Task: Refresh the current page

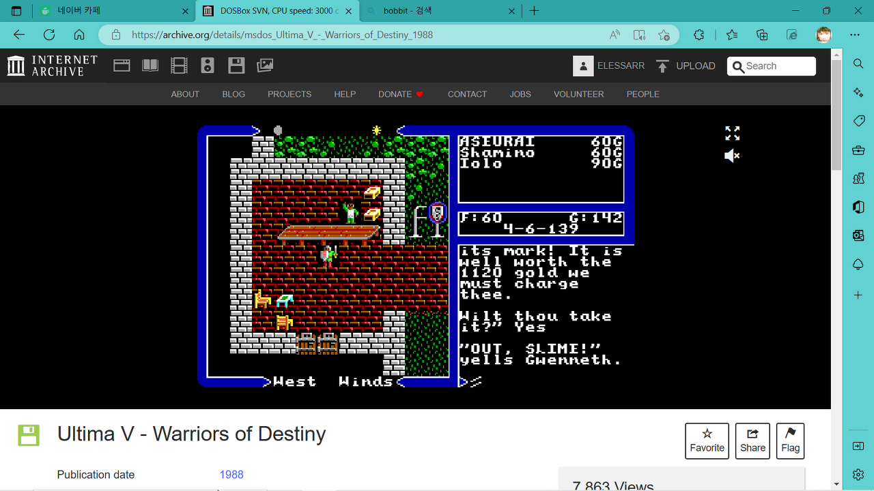Action: pyautogui.click(x=48, y=35)
